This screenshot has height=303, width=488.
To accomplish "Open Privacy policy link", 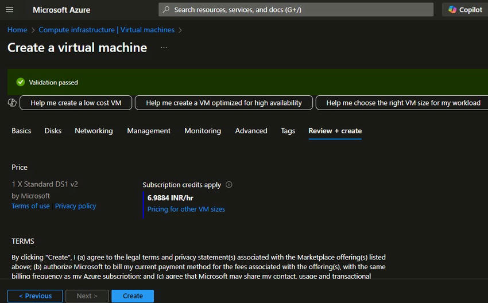I will (76, 206).
